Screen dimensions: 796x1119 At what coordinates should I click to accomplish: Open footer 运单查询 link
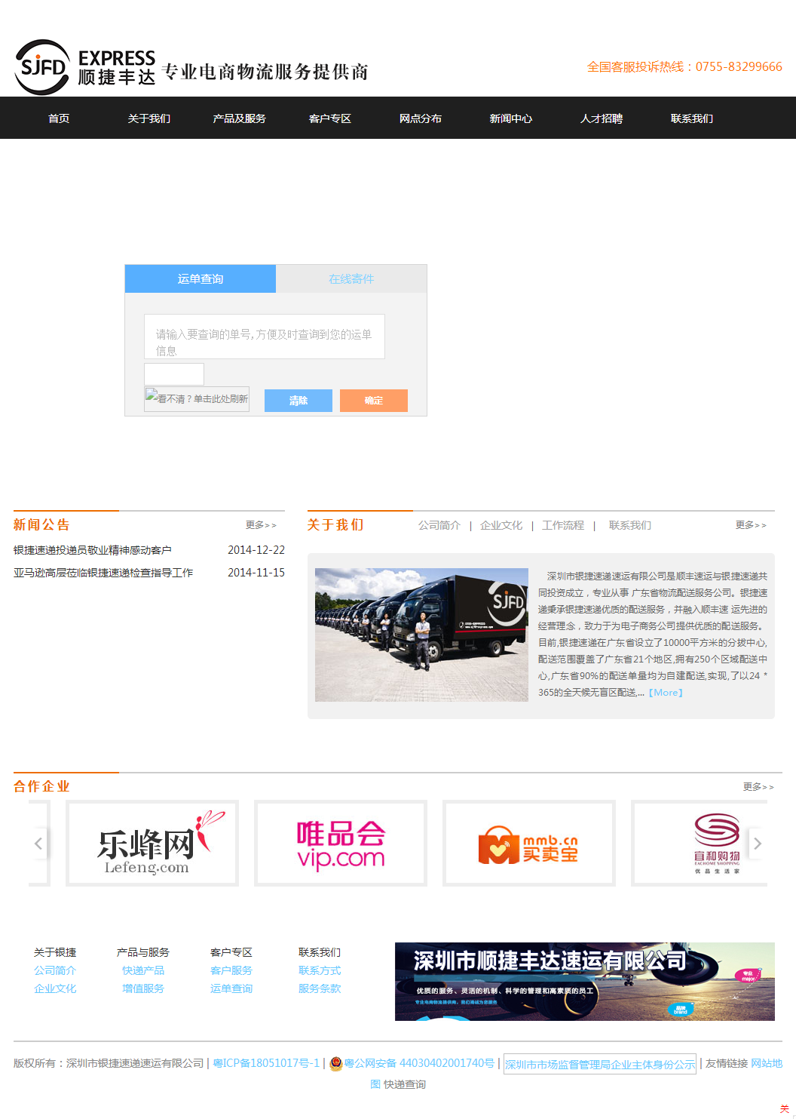pos(231,988)
